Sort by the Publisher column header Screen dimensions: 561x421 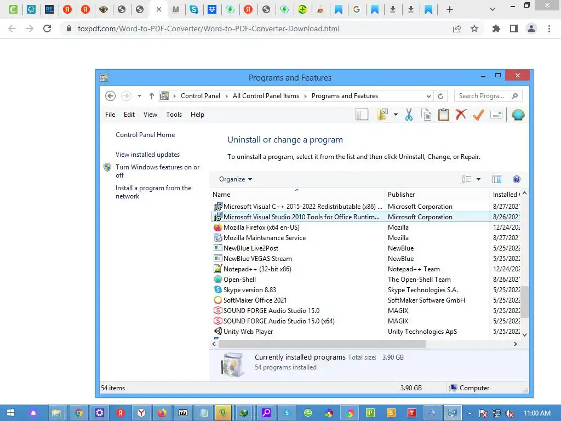pyautogui.click(x=437, y=195)
